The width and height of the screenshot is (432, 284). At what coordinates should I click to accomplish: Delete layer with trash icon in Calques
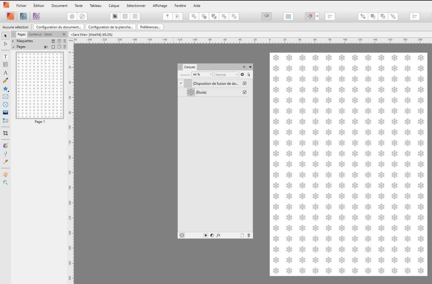[249, 235]
